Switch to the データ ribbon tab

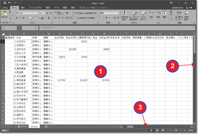(56, 7)
